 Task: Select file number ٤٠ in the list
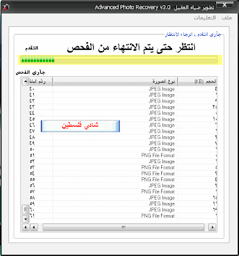tap(32, 89)
